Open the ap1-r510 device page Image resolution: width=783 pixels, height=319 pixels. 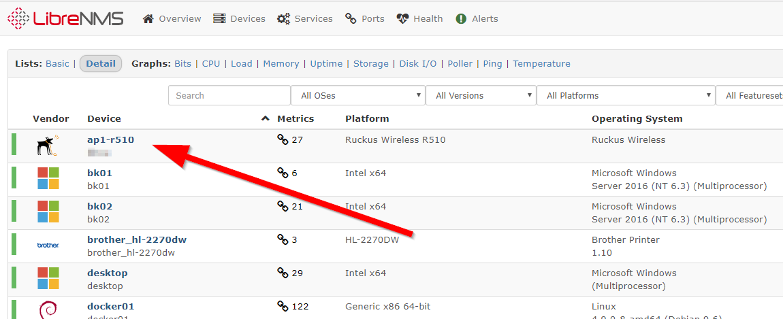(x=110, y=140)
